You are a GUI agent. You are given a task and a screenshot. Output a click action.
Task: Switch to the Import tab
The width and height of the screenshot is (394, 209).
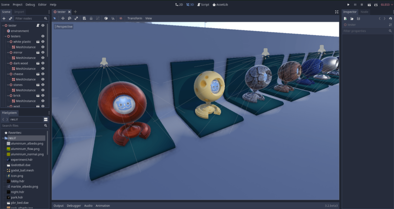19,12
